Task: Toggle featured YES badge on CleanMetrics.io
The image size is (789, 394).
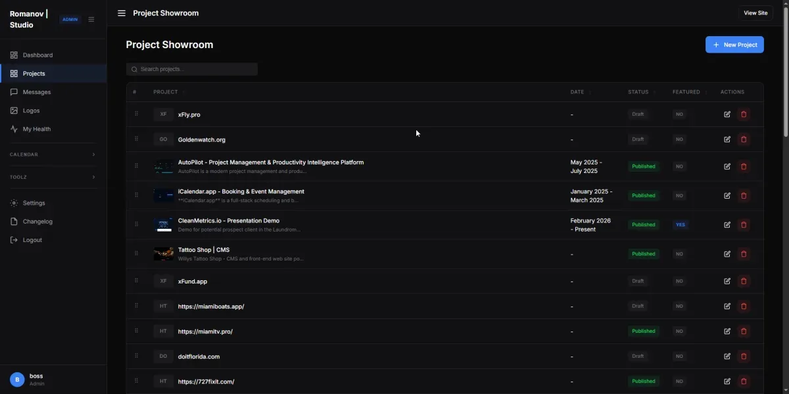Action: [x=681, y=225]
